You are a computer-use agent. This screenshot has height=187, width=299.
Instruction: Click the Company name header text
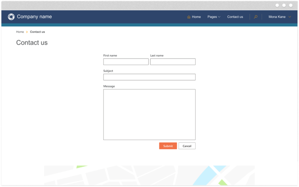[x=34, y=17]
